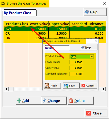This screenshot has height=119, width=109.
Task: Click the Upper Value input field
Action: (77, 68)
